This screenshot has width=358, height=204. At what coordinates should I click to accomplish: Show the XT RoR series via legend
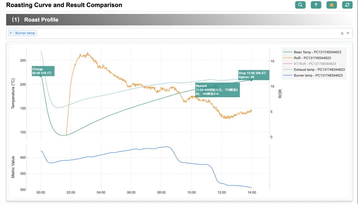point(310,64)
